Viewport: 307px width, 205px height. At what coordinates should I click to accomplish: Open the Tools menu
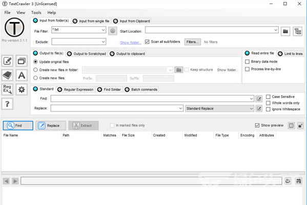[36, 12]
